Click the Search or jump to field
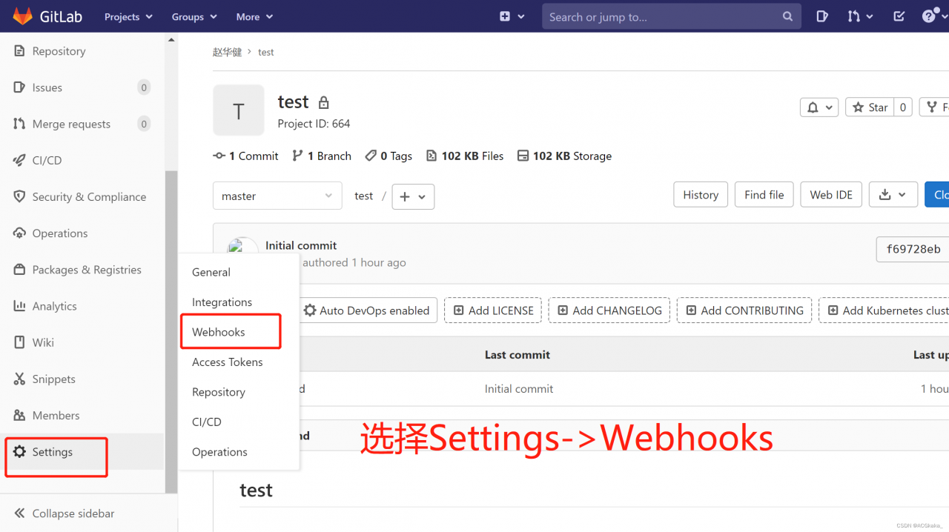Viewport: 949px width, 532px height. 671,16
